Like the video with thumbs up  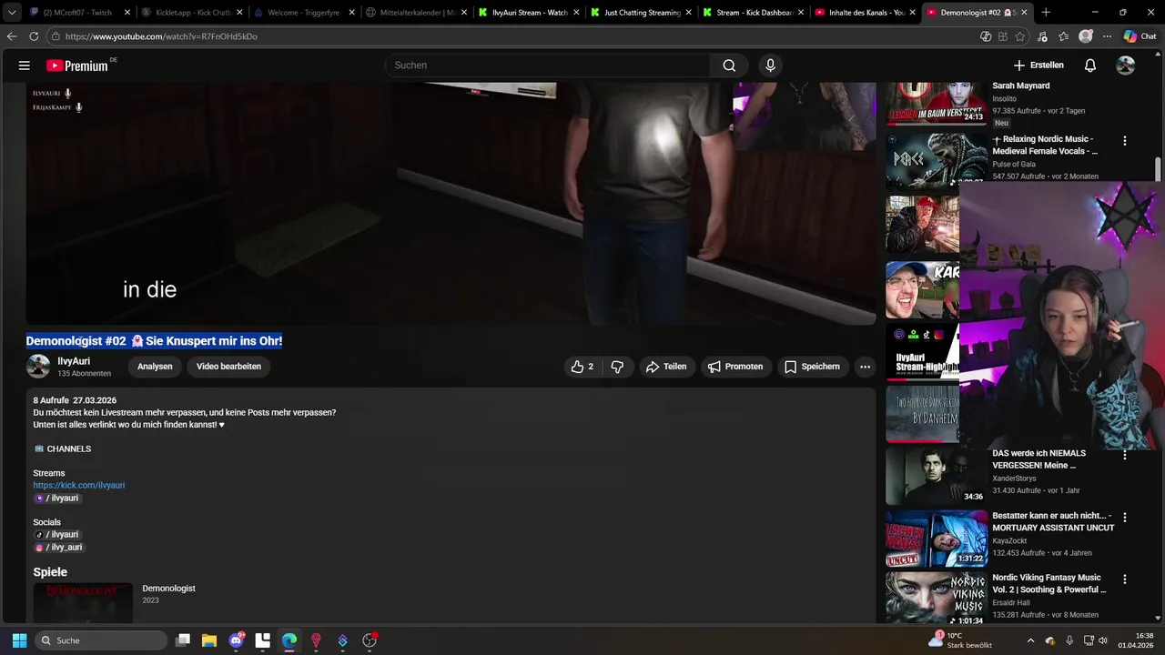(582, 367)
